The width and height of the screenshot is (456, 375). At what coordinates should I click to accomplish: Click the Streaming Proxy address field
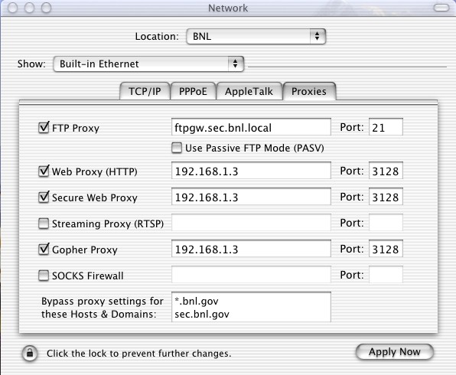pyautogui.click(x=251, y=223)
